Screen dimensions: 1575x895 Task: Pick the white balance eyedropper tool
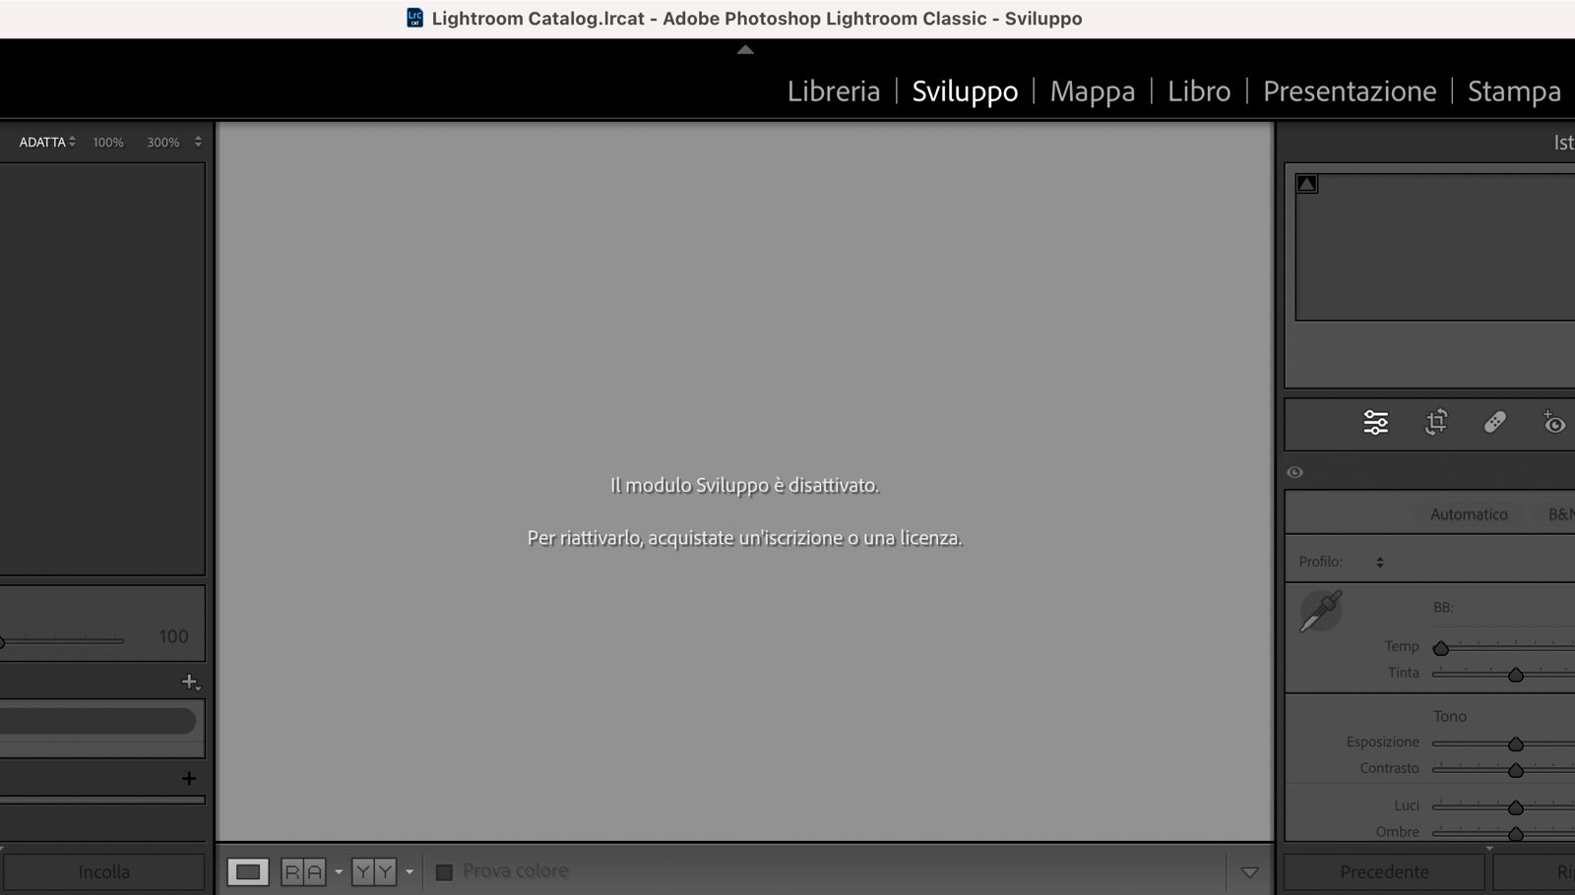(x=1321, y=611)
